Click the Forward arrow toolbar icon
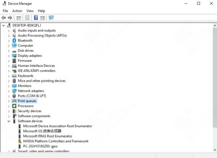The height and width of the screenshot is (158, 217). click(10, 18)
